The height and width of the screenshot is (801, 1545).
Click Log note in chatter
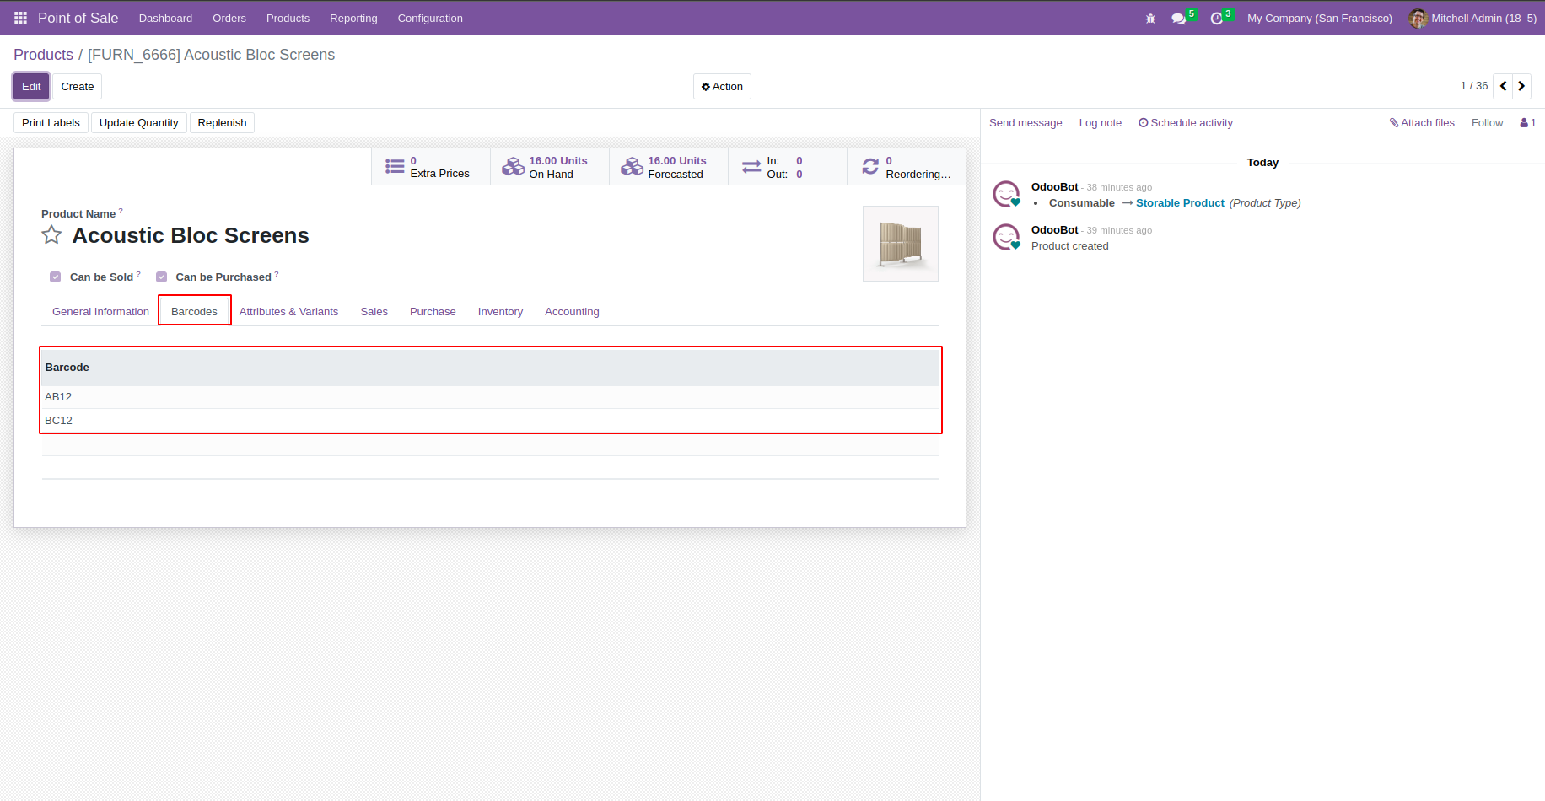coord(1101,123)
